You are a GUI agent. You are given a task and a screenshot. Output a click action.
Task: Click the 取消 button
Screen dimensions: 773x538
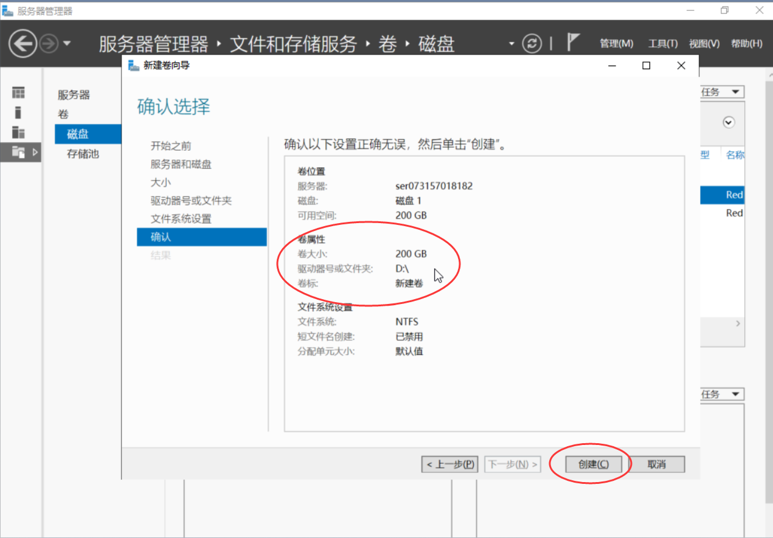point(656,464)
